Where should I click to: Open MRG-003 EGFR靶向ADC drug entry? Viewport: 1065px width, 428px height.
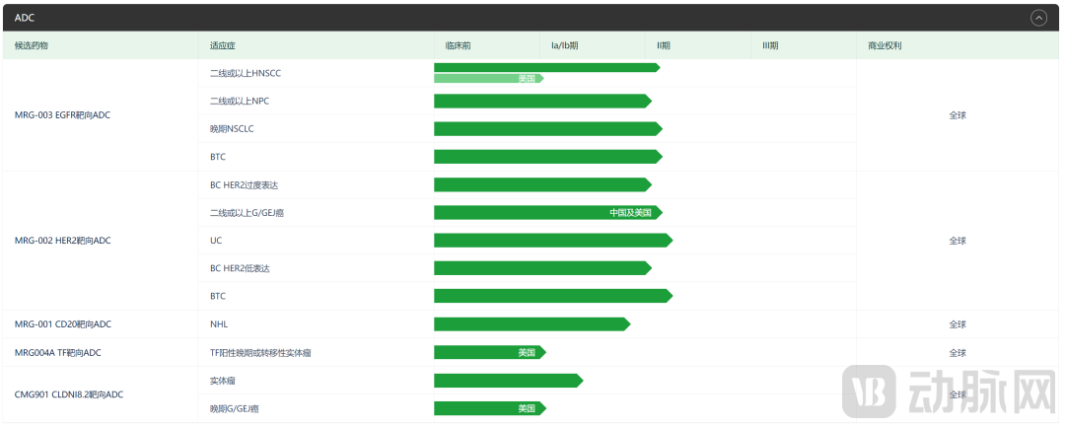tap(62, 115)
